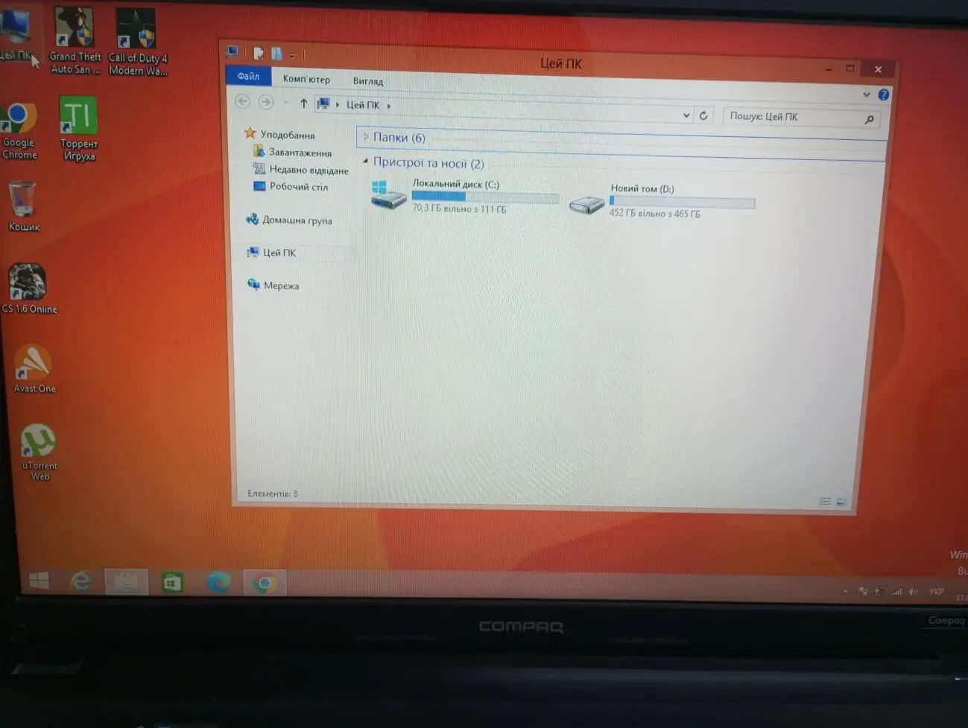Select Недавно відвідане in navigation pane
The width and height of the screenshot is (968, 728).
pos(300,170)
